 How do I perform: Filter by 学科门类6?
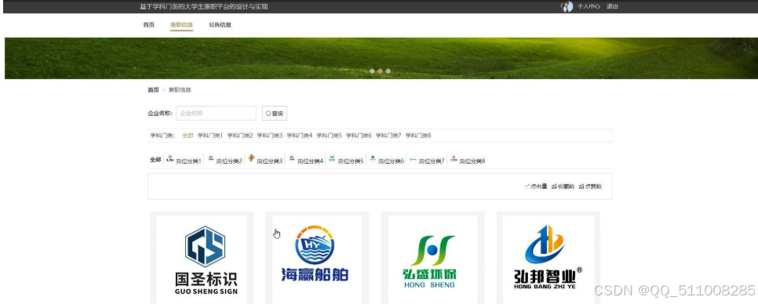tap(359, 136)
